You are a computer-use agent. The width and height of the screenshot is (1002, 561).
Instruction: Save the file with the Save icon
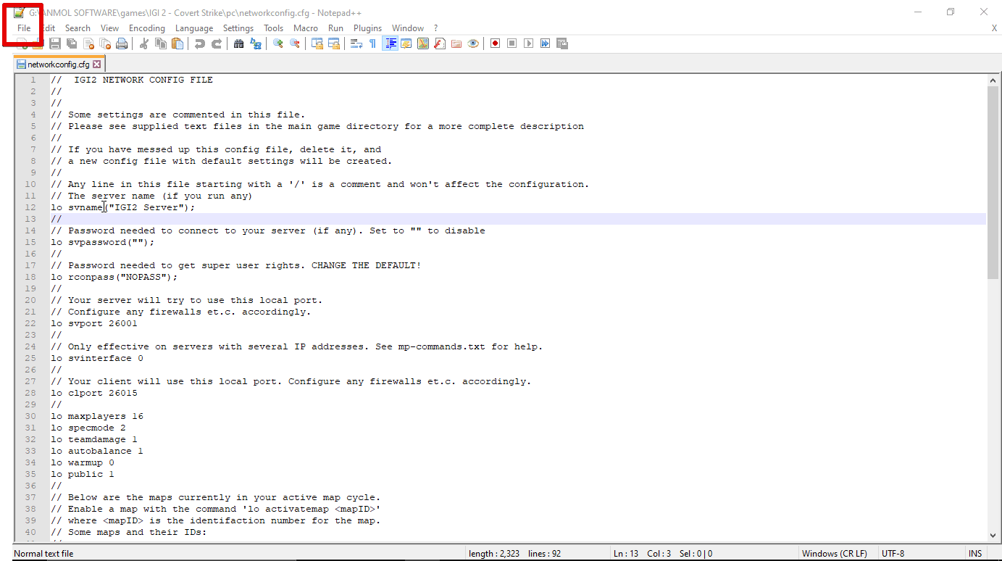click(54, 43)
